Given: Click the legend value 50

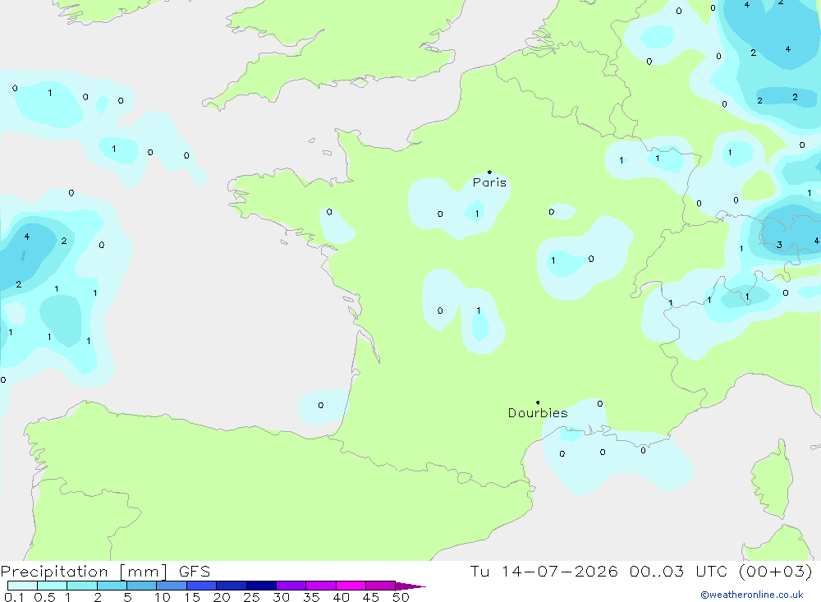Looking at the screenshot, I should pyautogui.click(x=401, y=597).
